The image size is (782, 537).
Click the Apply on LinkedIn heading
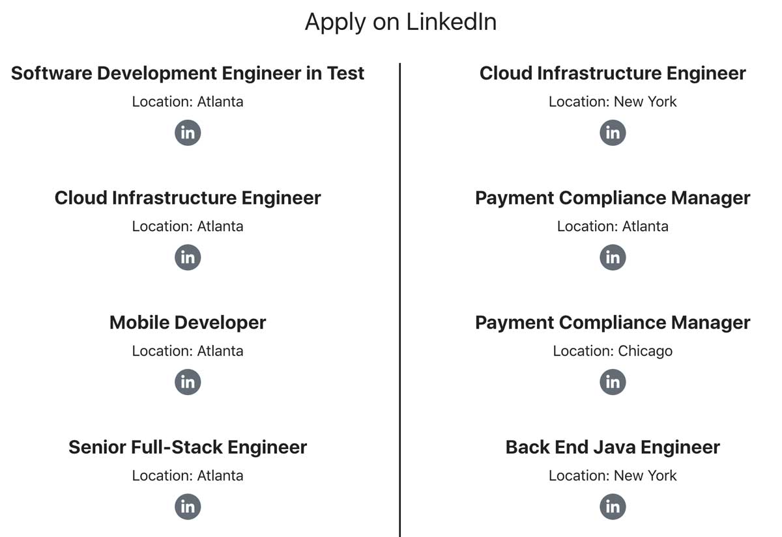pos(401,22)
